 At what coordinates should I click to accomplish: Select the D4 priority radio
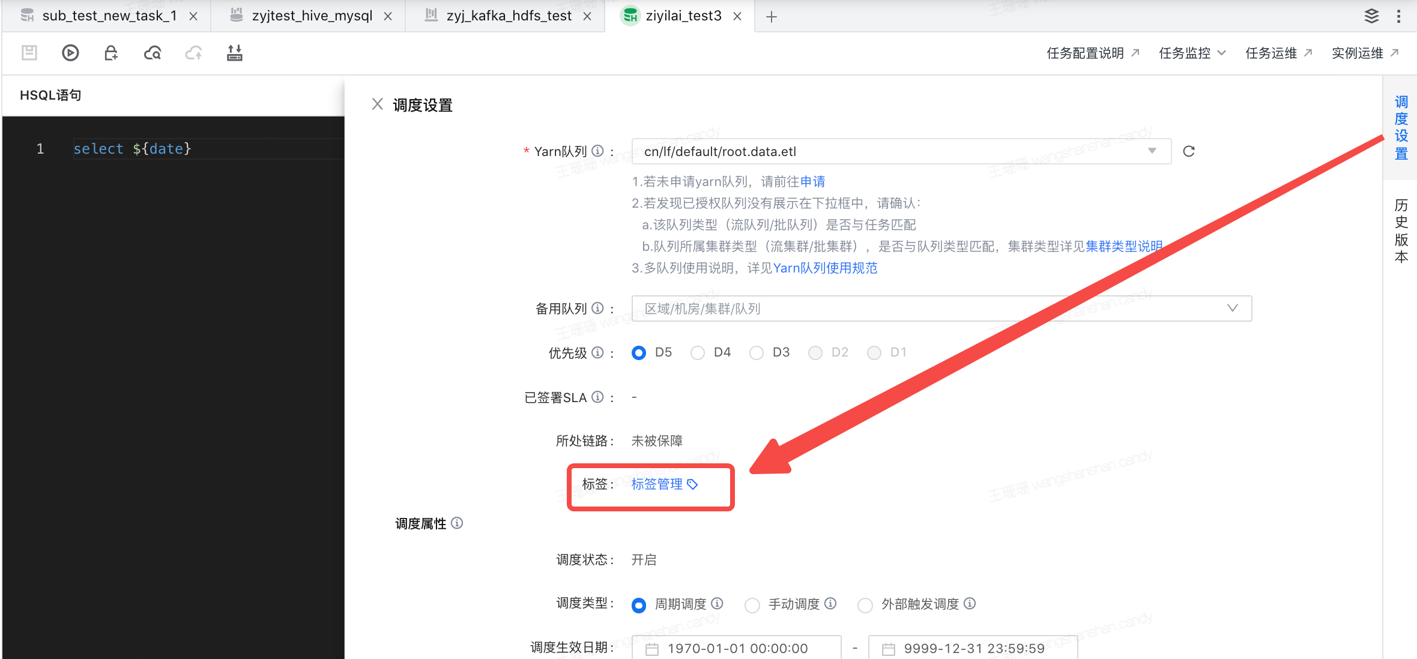(x=697, y=353)
